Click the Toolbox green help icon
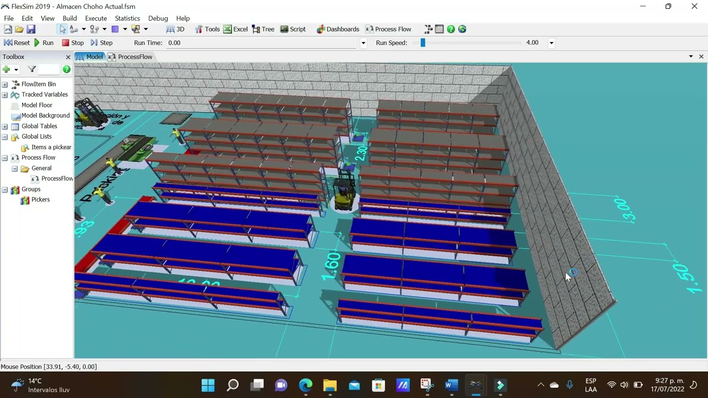This screenshot has height=398, width=708. click(x=66, y=69)
